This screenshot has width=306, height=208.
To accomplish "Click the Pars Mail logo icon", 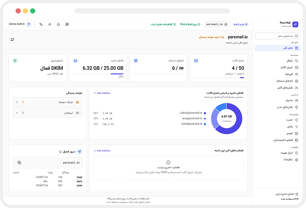I will [295, 24].
